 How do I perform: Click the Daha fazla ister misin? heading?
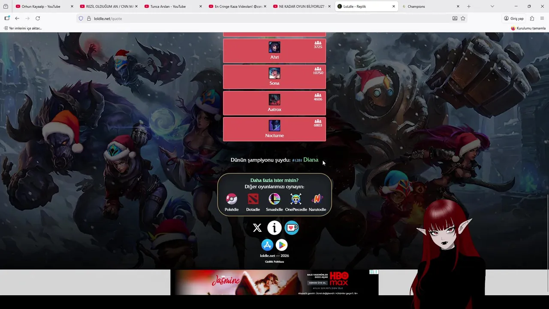point(274,180)
